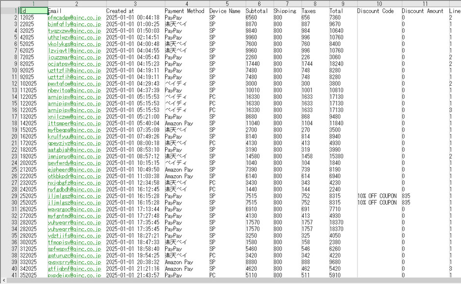The width and height of the screenshot is (461, 284).
Task: Select the first 10% OFF COUPON cell
Action: tap(377, 195)
